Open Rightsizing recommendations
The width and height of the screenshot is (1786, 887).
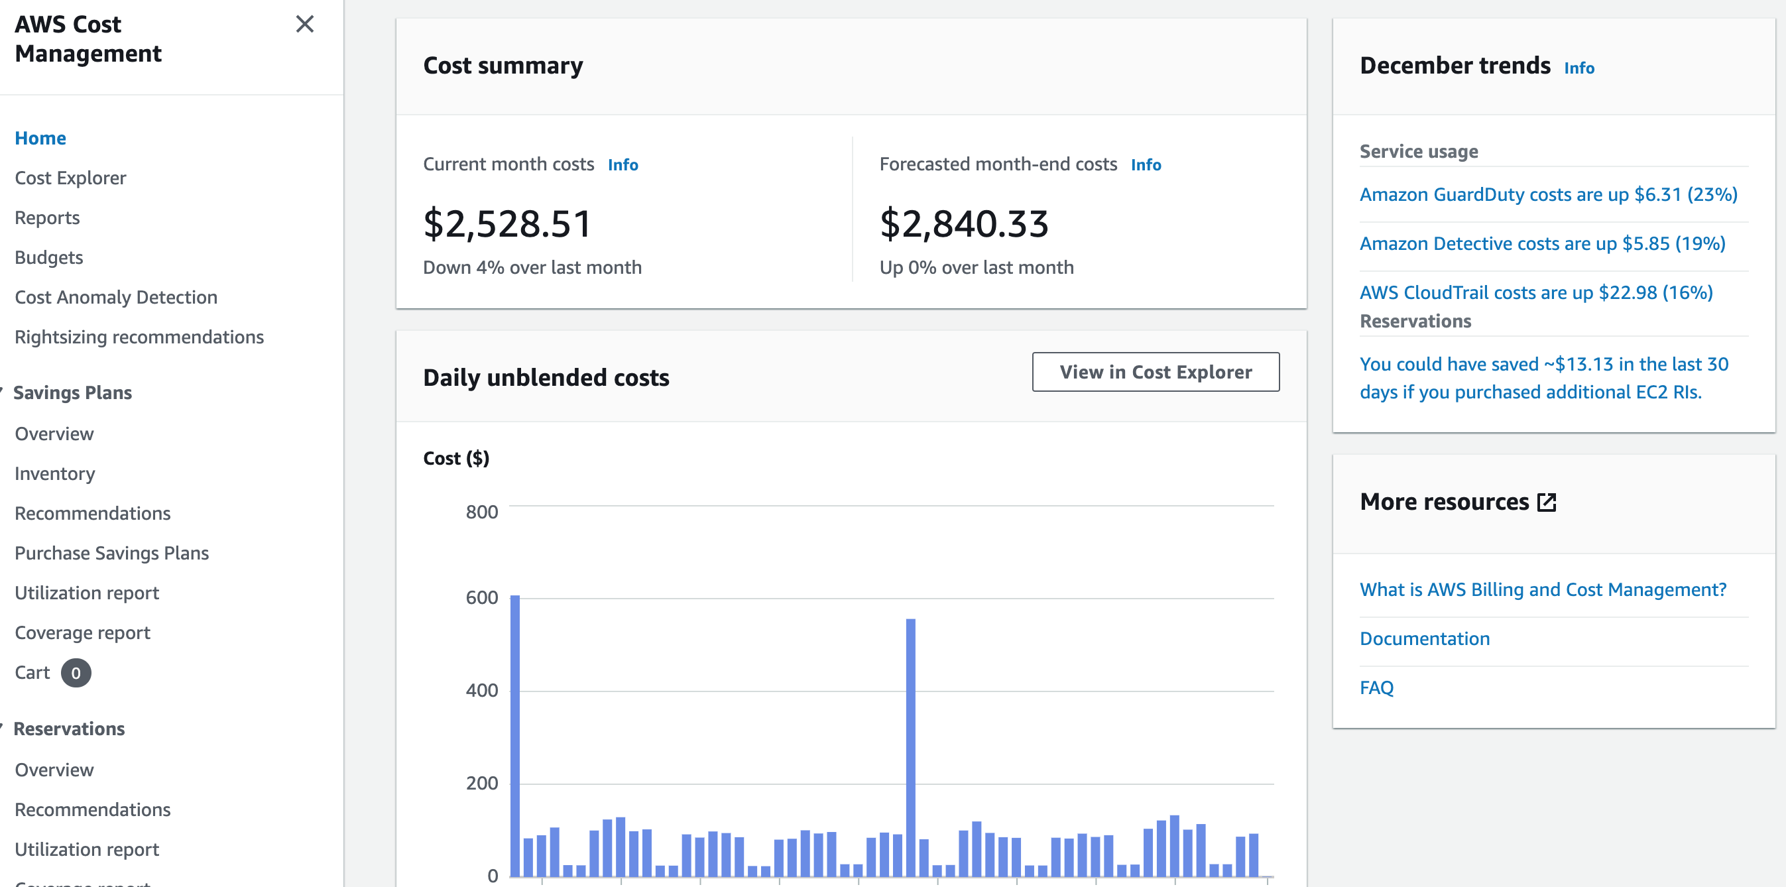(x=139, y=337)
